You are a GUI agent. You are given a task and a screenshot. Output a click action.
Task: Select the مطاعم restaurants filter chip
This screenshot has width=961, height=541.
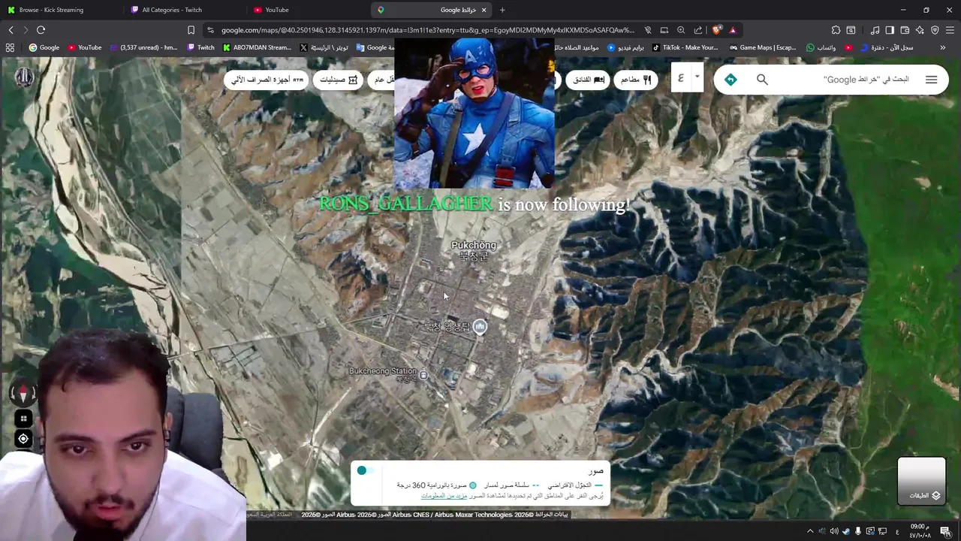636,80
